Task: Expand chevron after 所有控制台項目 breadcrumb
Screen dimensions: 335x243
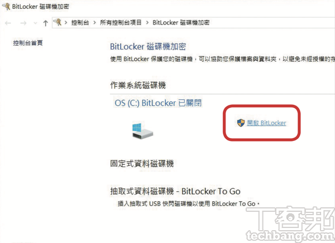Action: [147, 22]
